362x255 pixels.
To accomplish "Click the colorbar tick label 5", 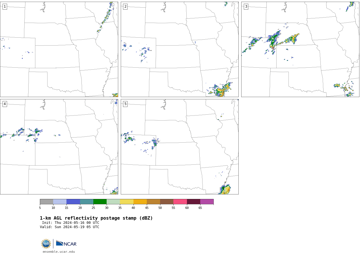I will [40, 208].
